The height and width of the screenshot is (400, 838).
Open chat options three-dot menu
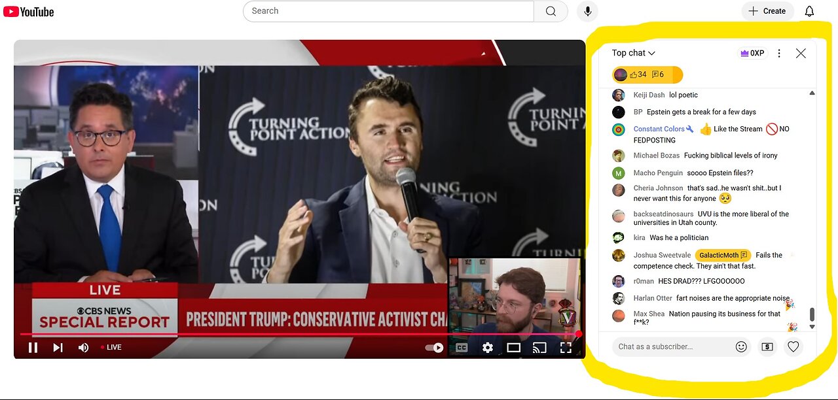click(779, 53)
